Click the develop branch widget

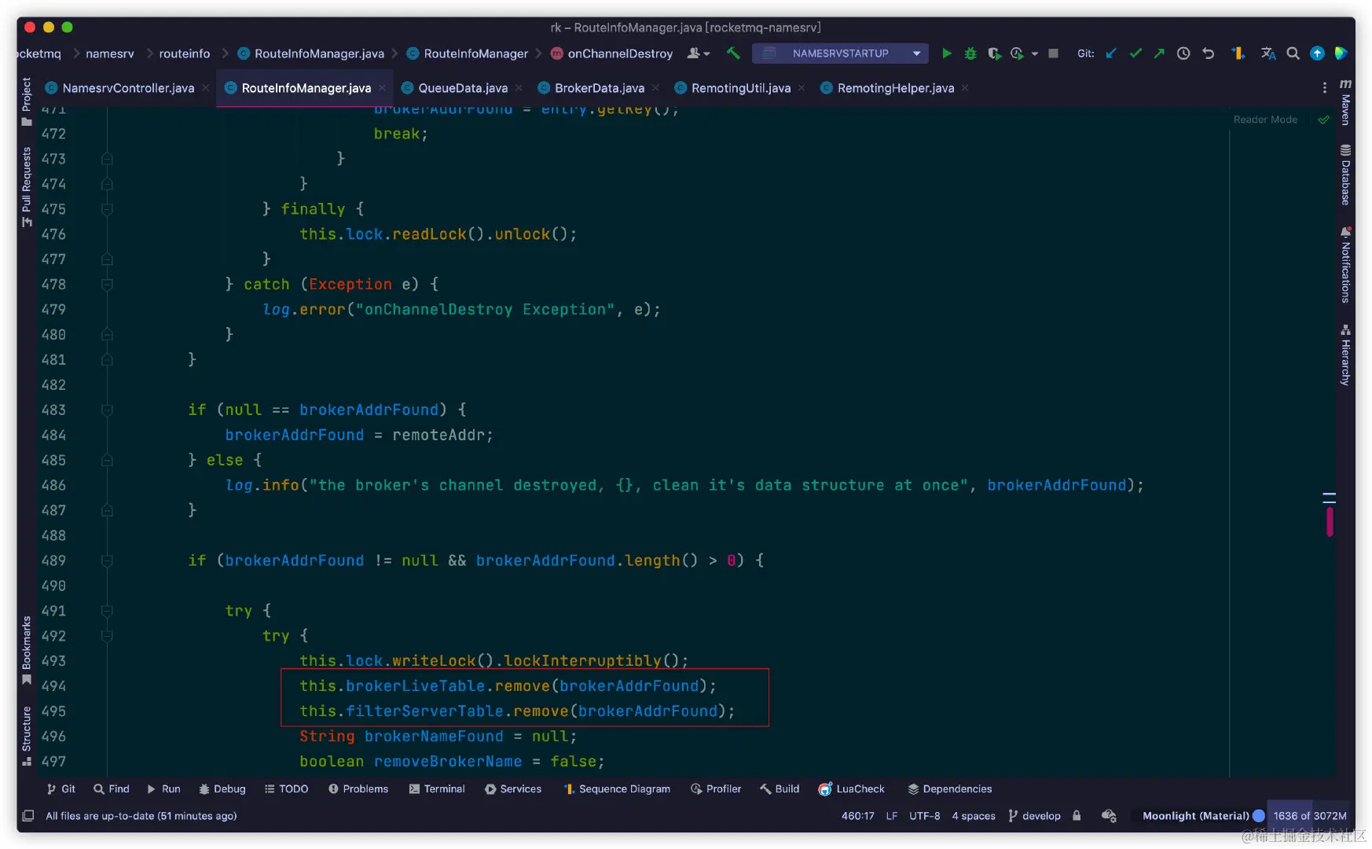[x=1034, y=816]
